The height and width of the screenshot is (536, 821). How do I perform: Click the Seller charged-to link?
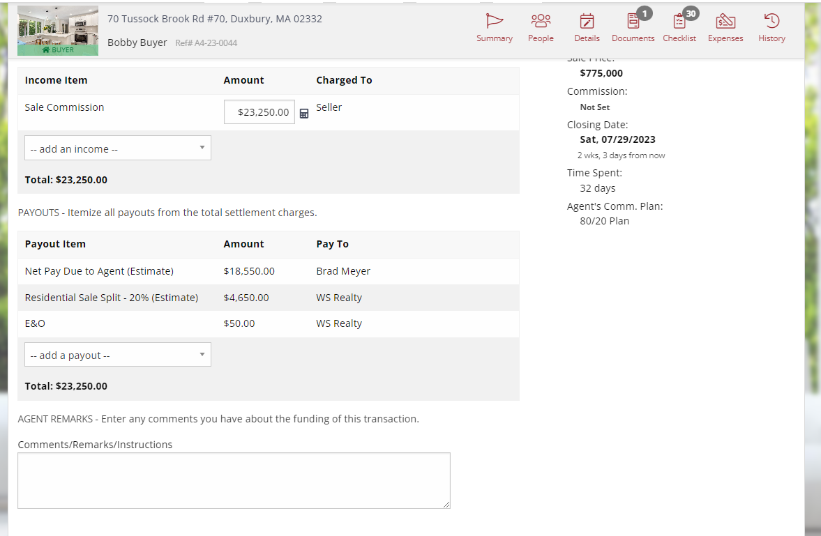tap(329, 107)
